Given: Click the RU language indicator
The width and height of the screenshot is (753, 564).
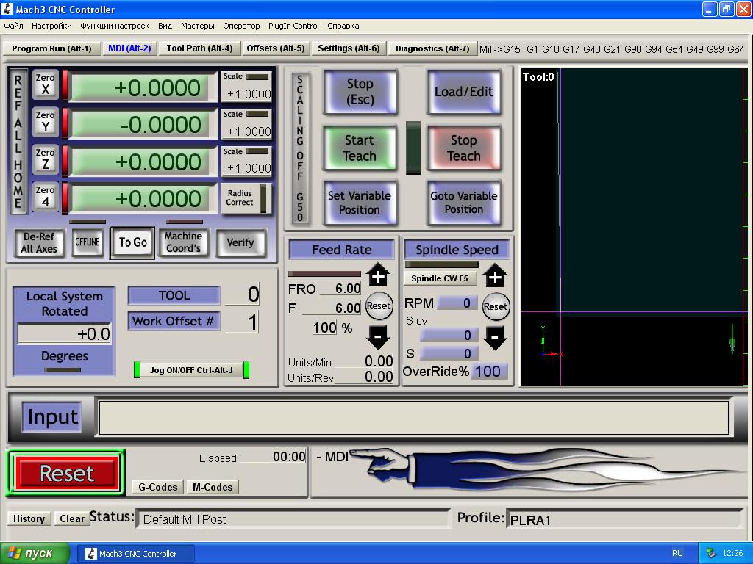Looking at the screenshot, I should coord(677,553).
